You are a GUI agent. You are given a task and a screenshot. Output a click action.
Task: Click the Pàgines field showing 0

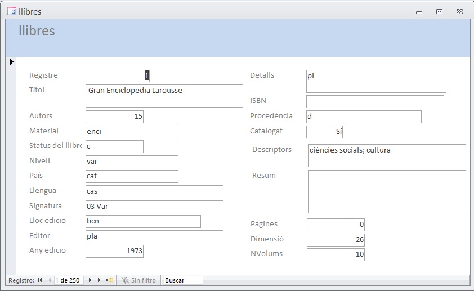(x=336, y=225)
